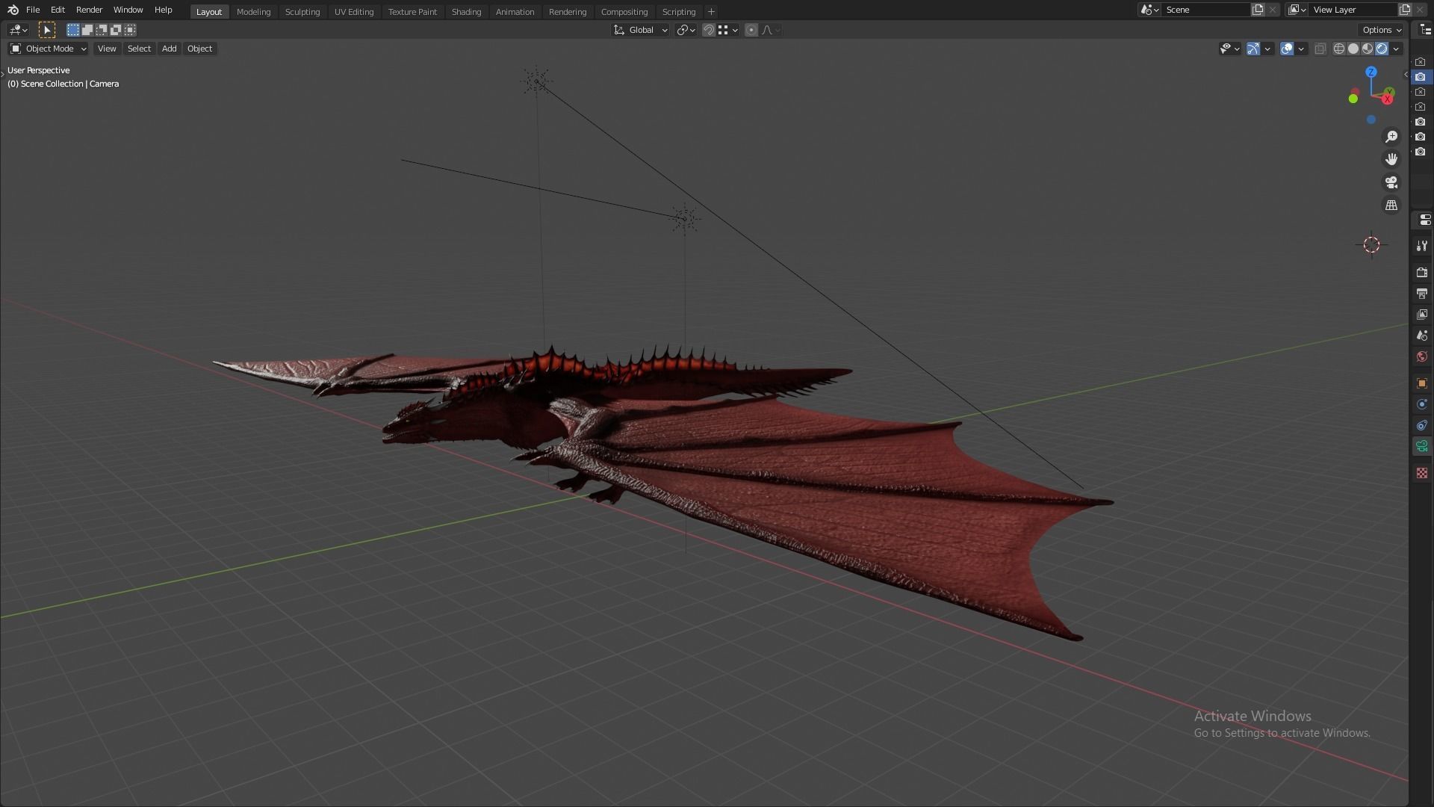Choose Subtract Selection mode icon

102,30
